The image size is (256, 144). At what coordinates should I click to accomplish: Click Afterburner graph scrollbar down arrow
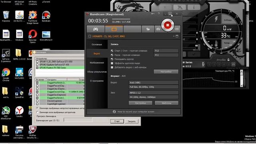242,86
